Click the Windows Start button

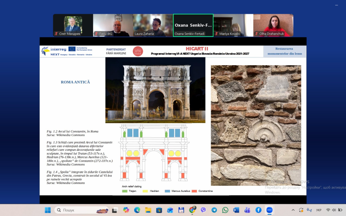point(48,210)
